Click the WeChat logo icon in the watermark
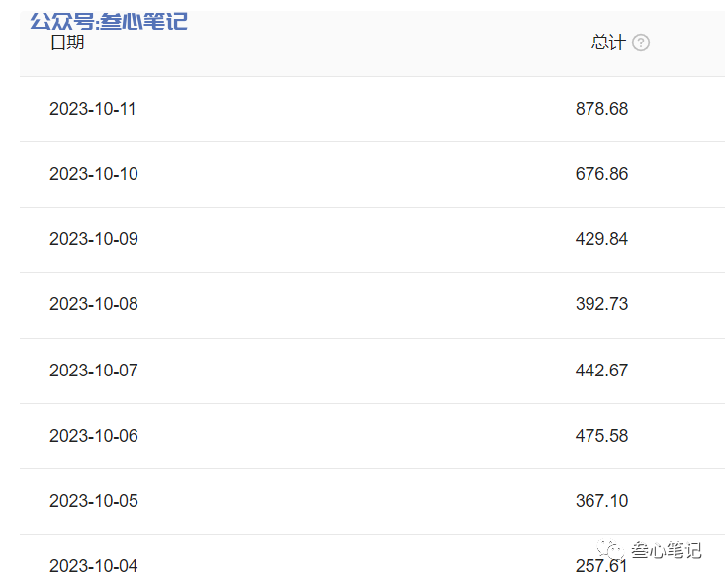The width and height of the screenshot is (725, 582). (x=610, y=549)
